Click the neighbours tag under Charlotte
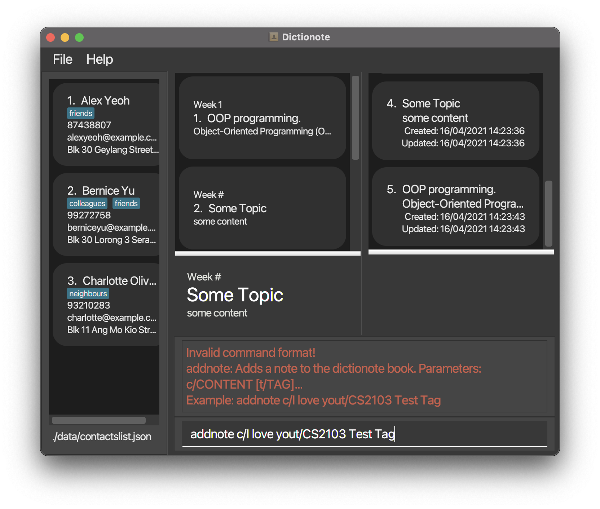This screenshot has width=600, height=509. (88, 293)
